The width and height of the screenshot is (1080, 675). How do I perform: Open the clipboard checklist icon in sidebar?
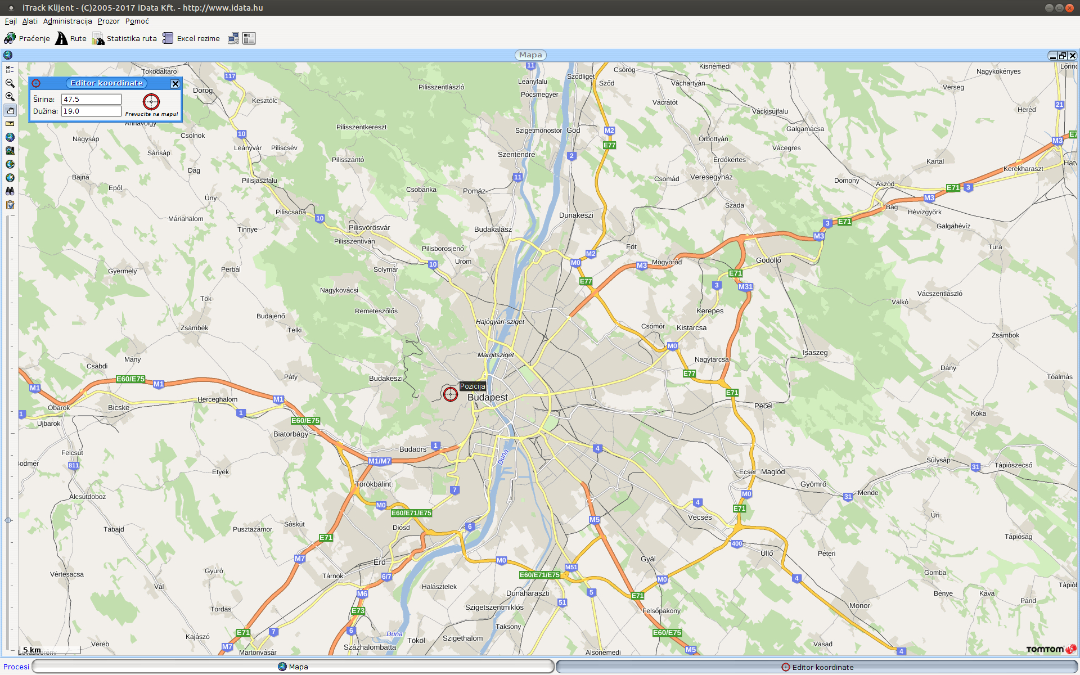coord(10,205)
